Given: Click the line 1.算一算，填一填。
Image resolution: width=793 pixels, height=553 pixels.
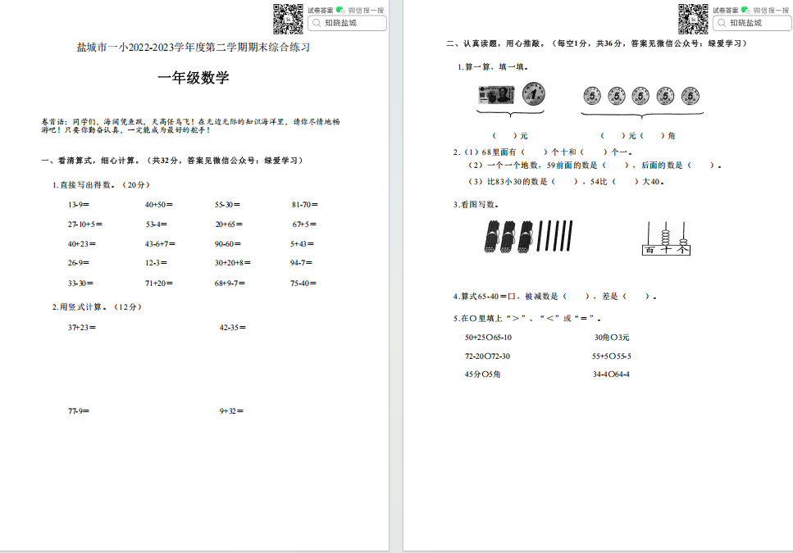Looking at the screenshot, I should coord(493,66).
